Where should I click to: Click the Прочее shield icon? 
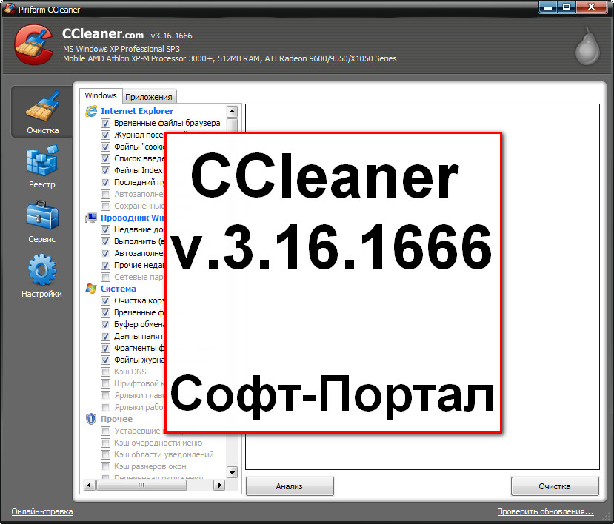(91, 419)
